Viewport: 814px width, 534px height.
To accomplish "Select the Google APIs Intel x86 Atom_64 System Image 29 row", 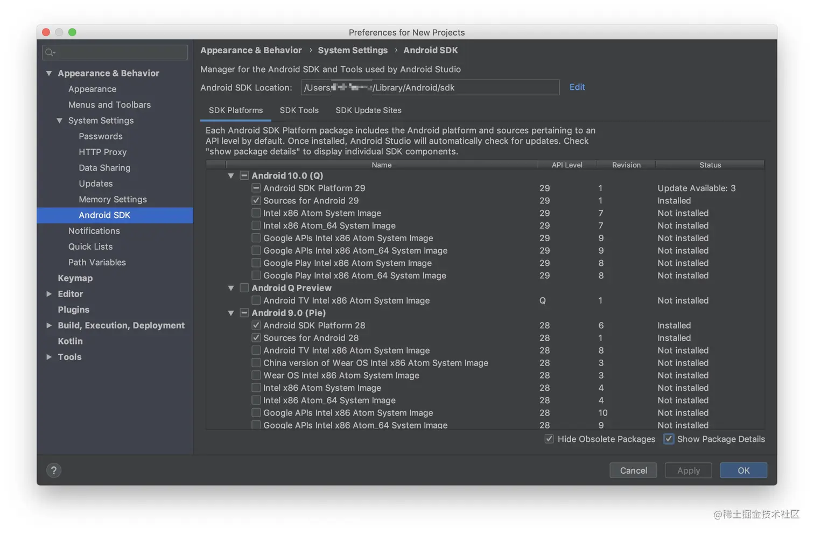I will pos(485,250).
